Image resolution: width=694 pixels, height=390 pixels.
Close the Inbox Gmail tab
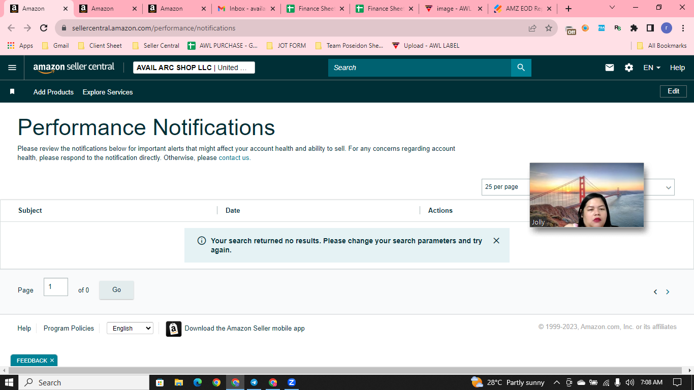coord(273,9)
